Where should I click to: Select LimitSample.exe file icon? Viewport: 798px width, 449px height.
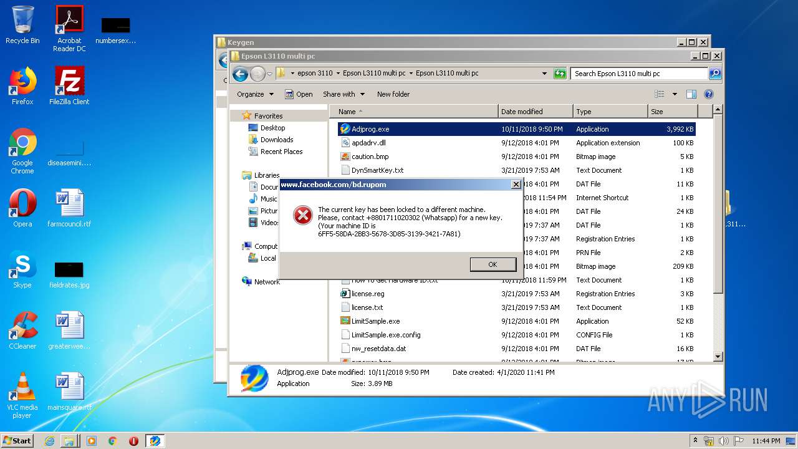[345, 321]
